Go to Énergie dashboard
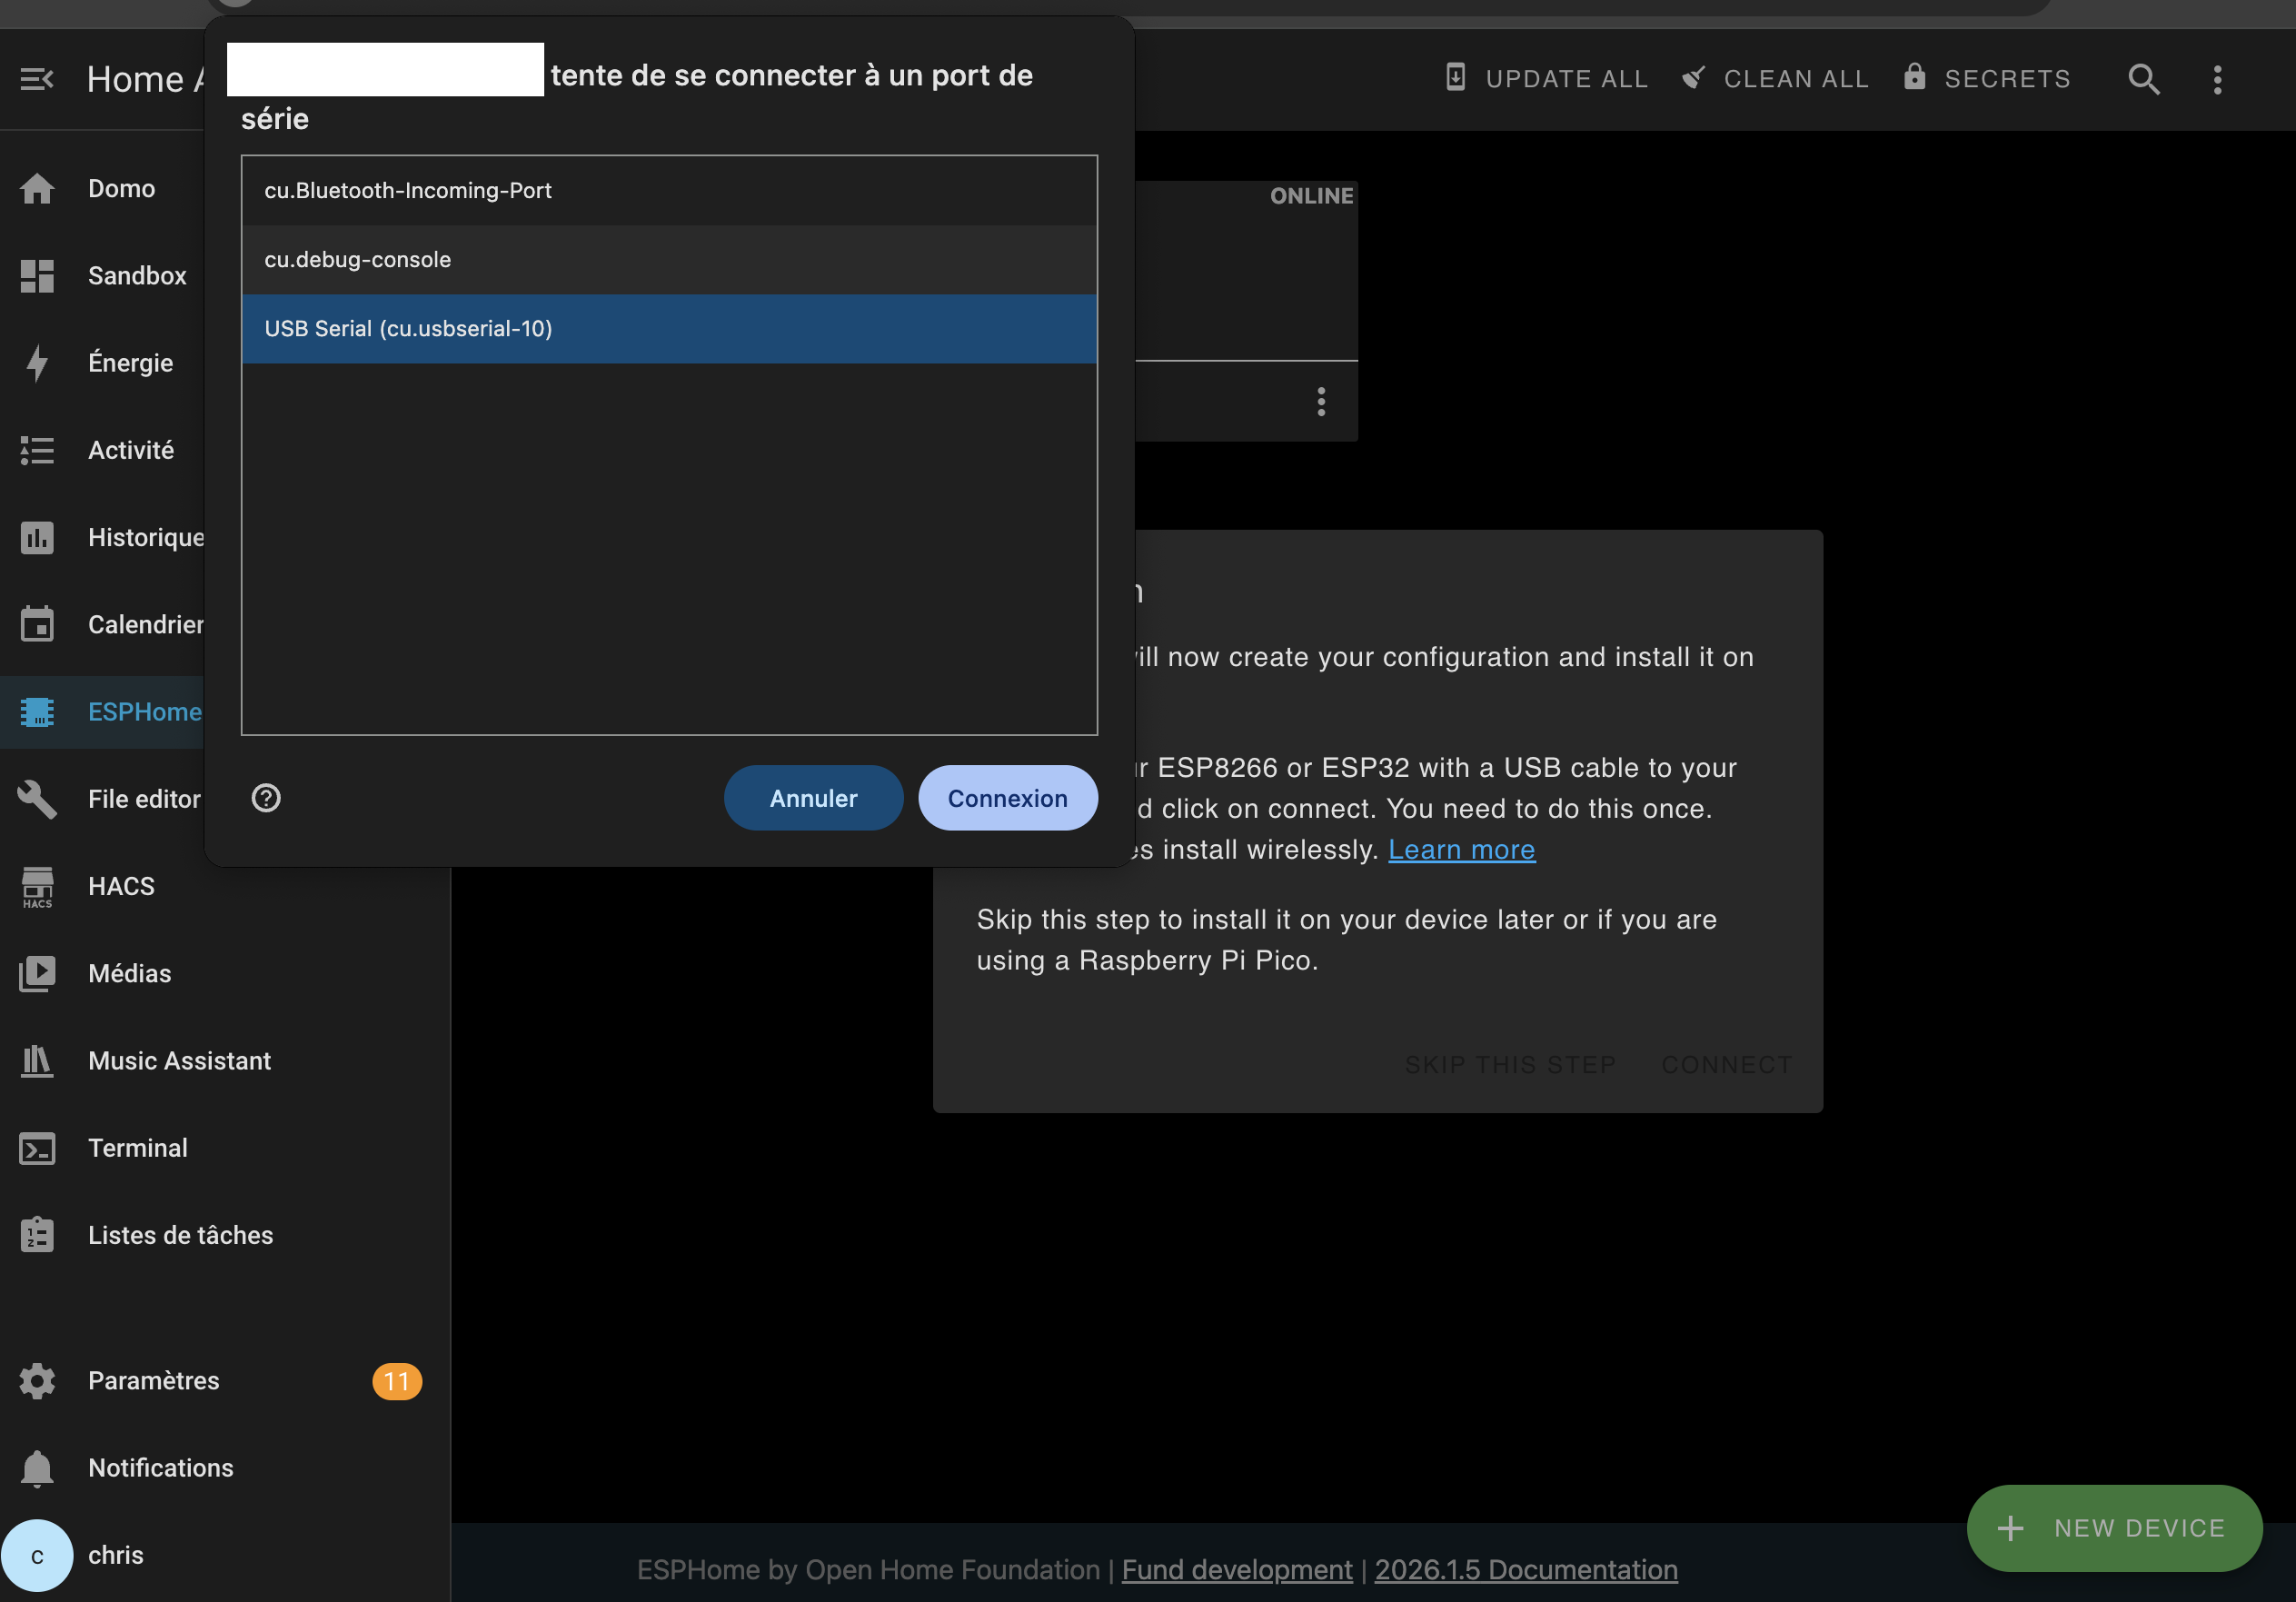Image resolution: width=2296 pixels, height=1602 pixels. (x=130, y=363)
